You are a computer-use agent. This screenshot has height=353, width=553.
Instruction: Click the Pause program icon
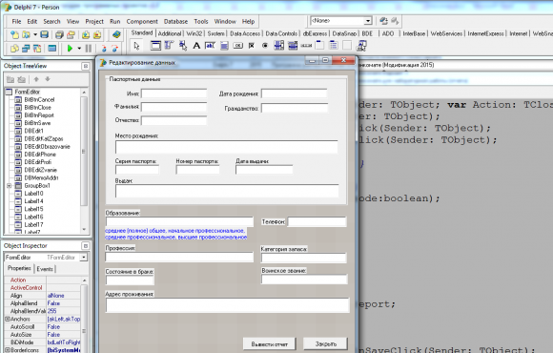(89, 48)
